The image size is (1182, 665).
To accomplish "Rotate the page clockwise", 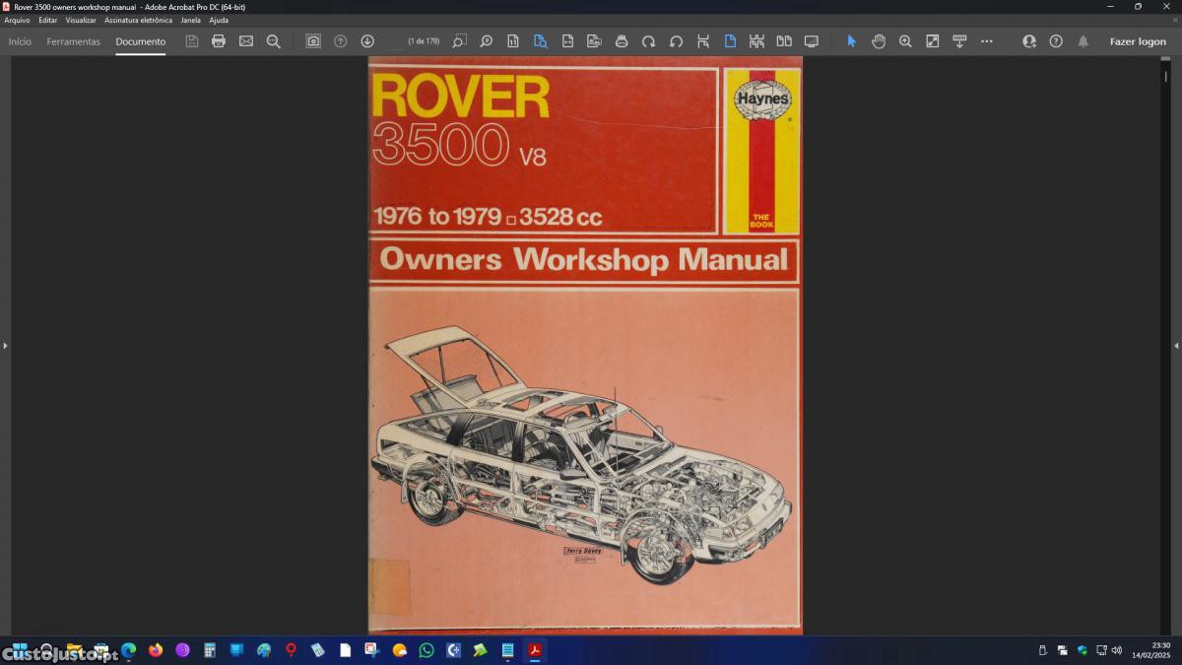I will [648, 41].
